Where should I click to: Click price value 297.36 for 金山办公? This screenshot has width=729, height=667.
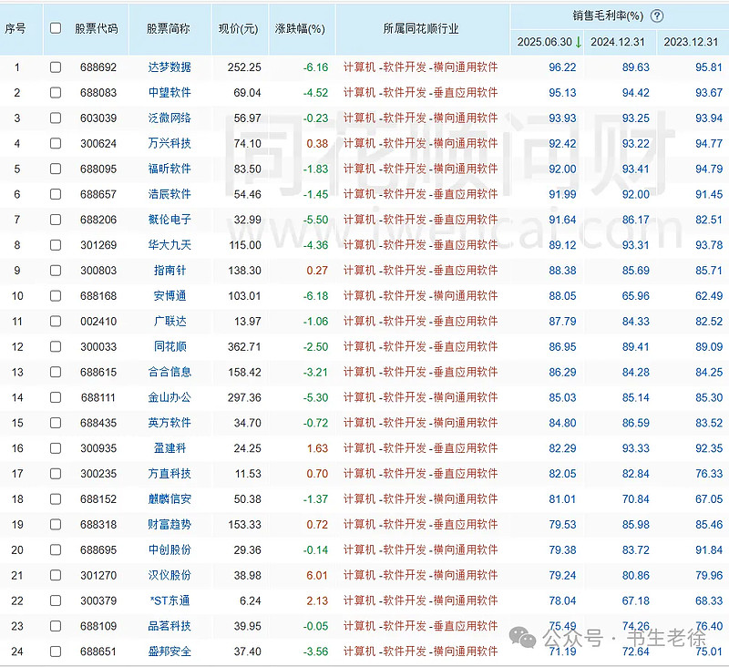tap(244, 397)
